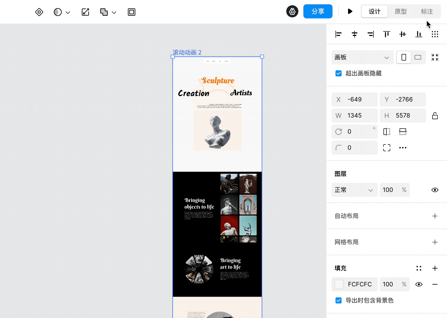The height and width of the screenshot is (318, 447).
Task: Click the blue 分享 share button
Action: coord(318,11)
